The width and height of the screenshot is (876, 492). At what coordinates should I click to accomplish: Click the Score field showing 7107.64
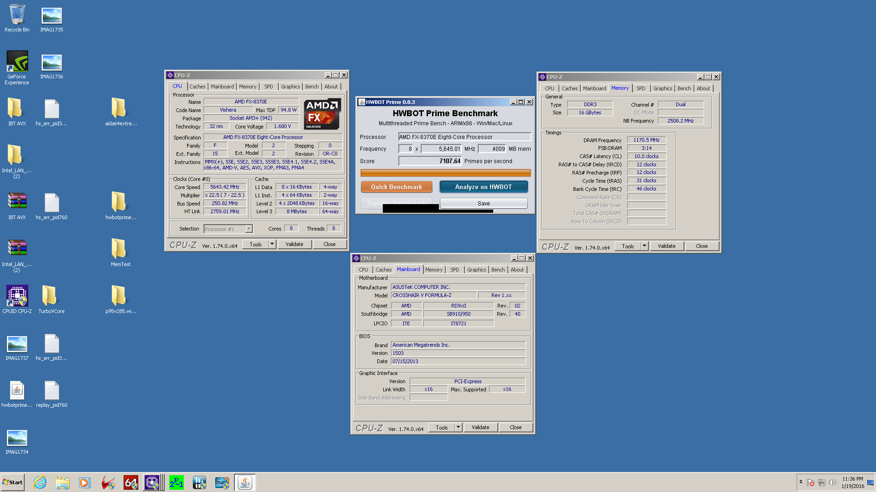[430, 161]
